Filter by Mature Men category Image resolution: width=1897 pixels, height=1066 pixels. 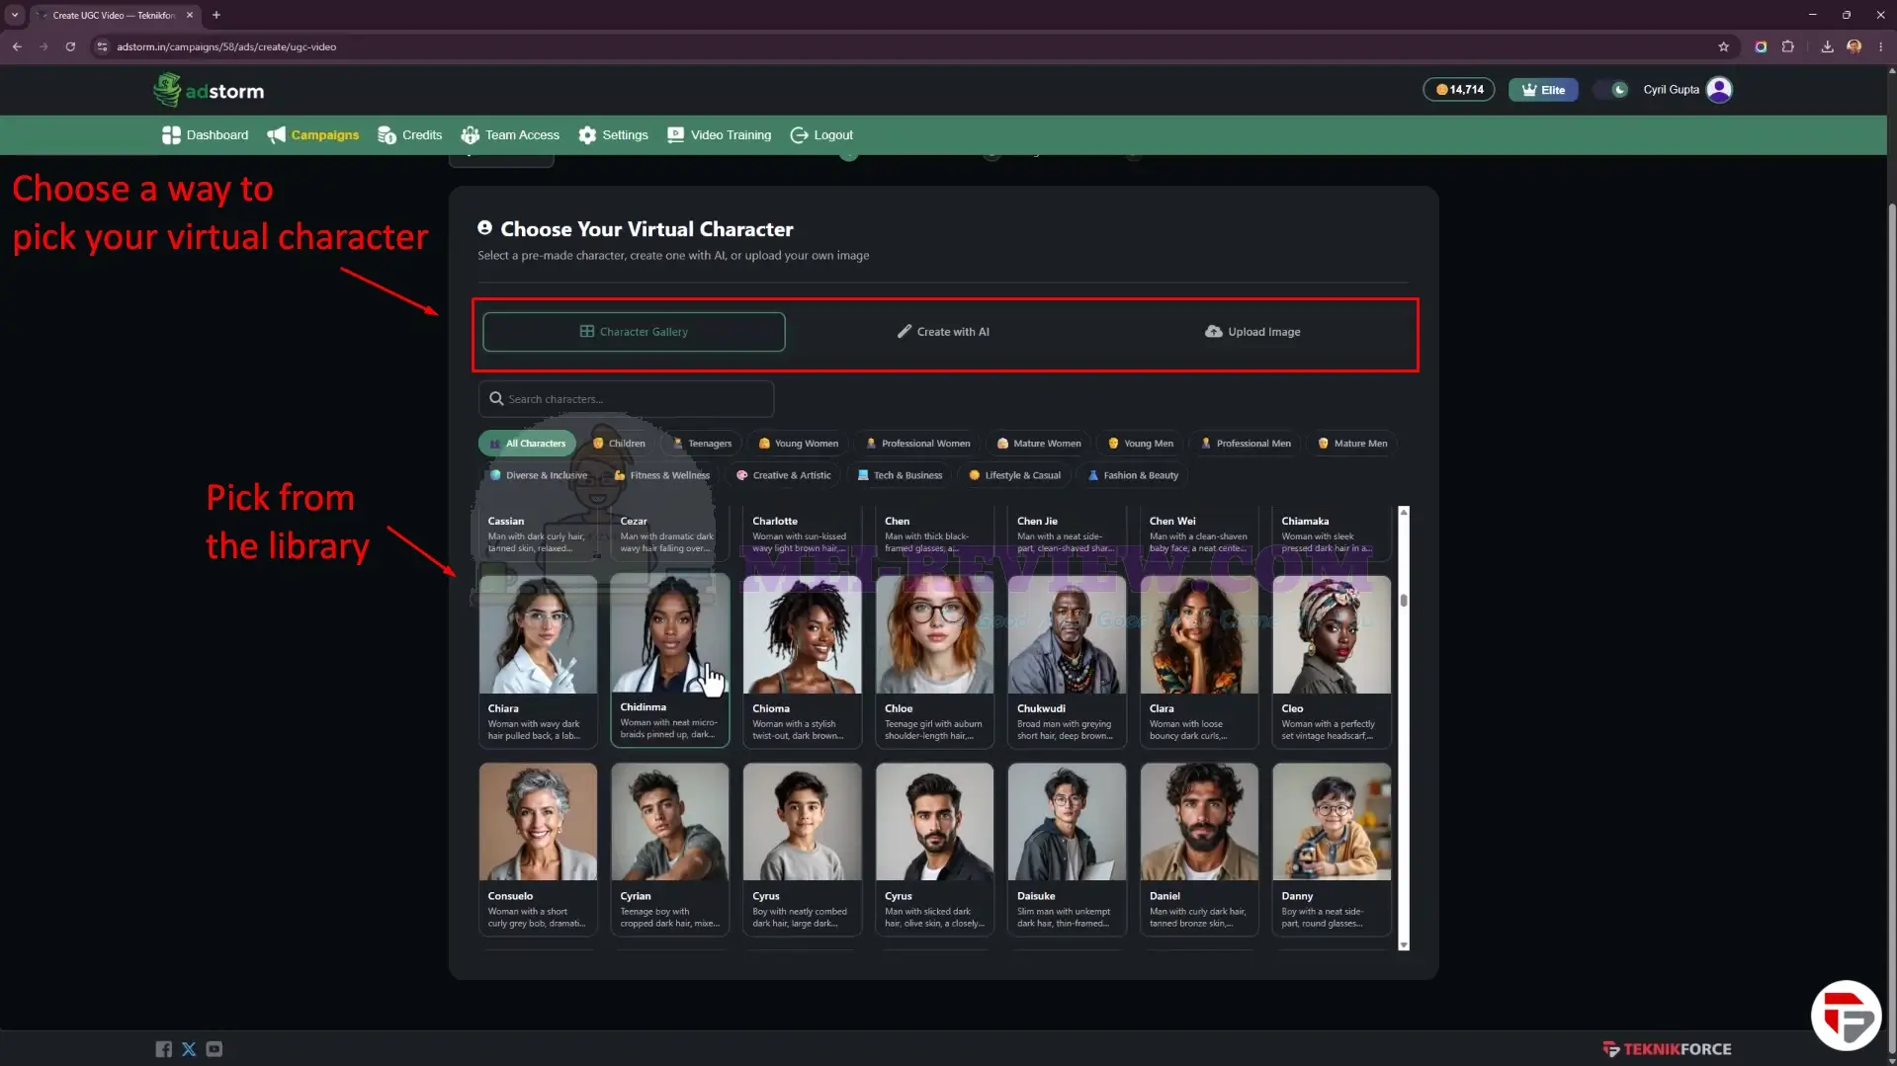click(x=1352, y=444)
